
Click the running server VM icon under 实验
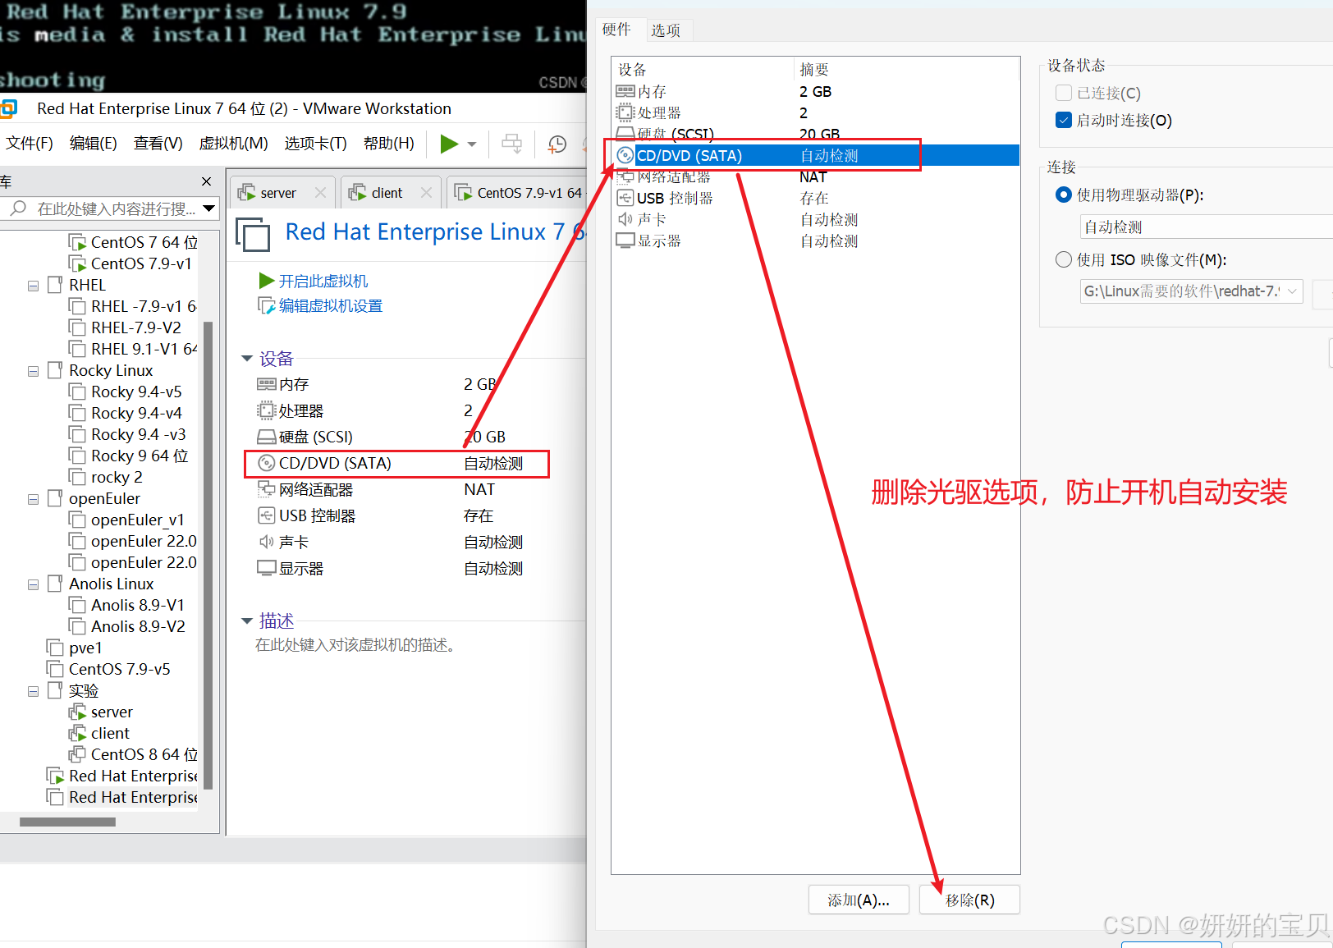click(78, 712)
